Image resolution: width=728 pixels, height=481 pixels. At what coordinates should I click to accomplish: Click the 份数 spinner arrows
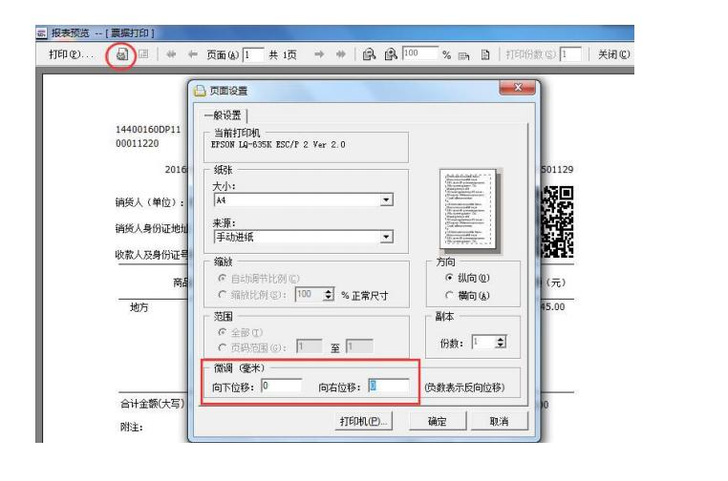tap(500, 343)
